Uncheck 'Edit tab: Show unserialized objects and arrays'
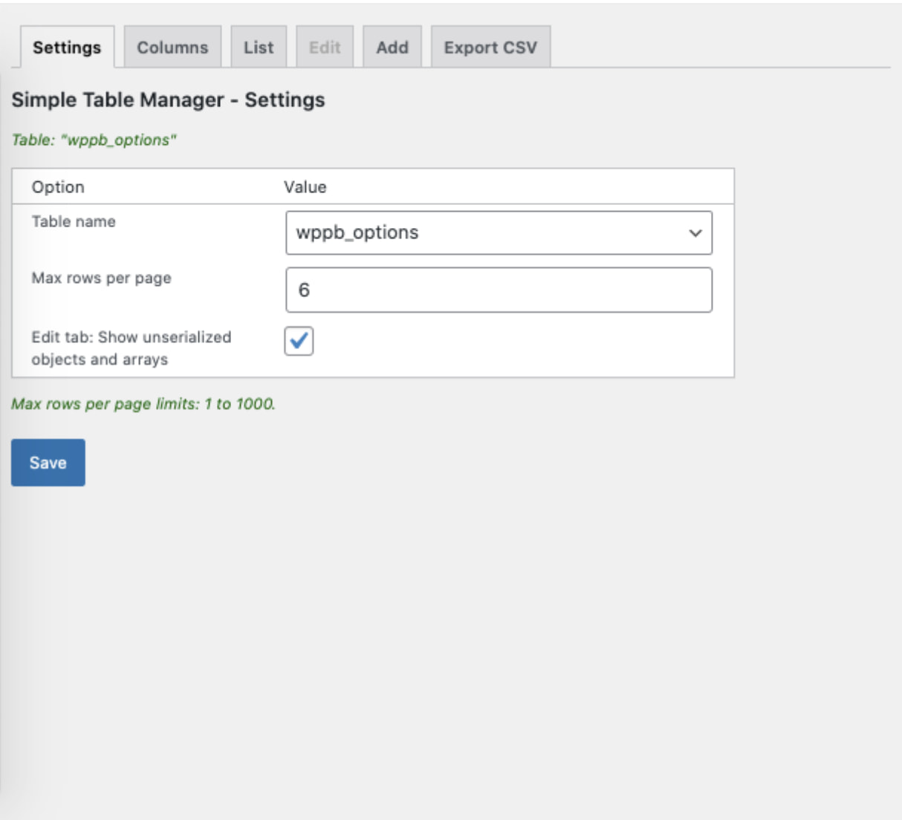This screenshot has height=820, width=902. [299, 340]
